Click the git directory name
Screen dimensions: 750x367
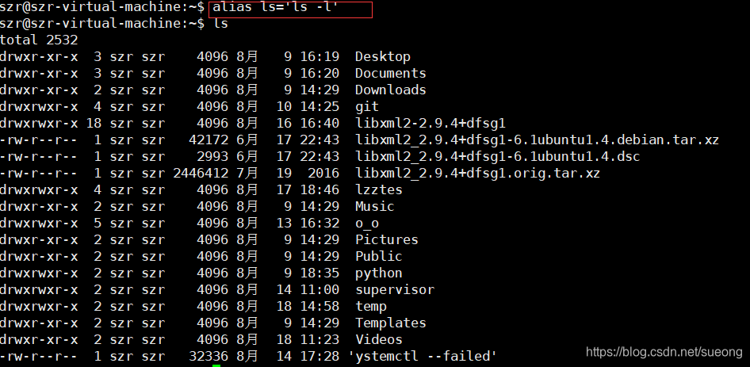[367, 107]
